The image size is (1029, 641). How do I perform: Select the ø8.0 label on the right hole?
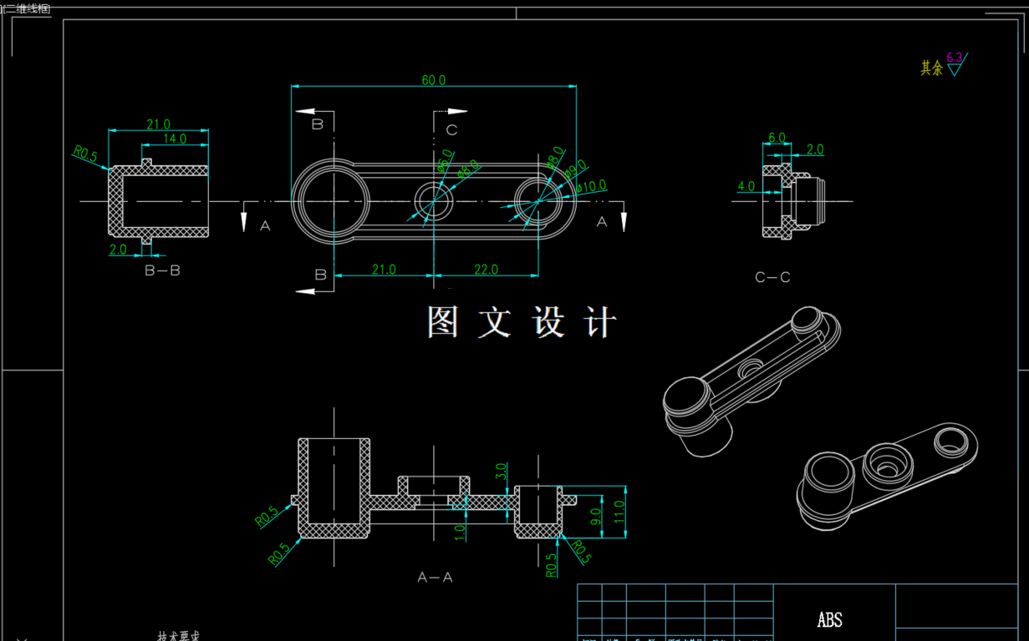[555, 158]
